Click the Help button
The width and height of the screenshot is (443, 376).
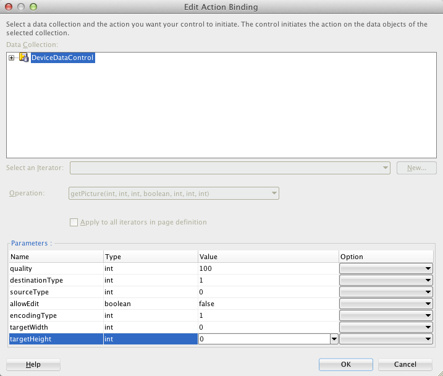tap(33, 365)
